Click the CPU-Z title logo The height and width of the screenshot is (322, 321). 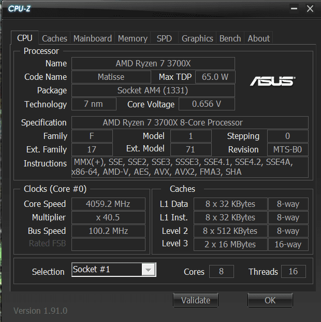pos(19,9)
